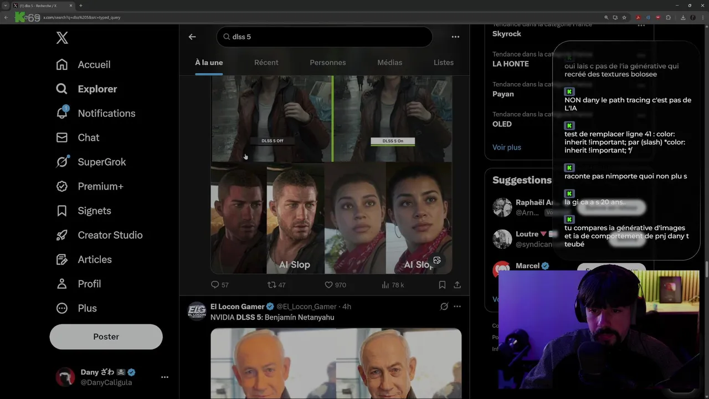Go back with the arrow beside search
The width and height of the screenshot is (709, 399).
pyautogui.click(x=192, y=37)
